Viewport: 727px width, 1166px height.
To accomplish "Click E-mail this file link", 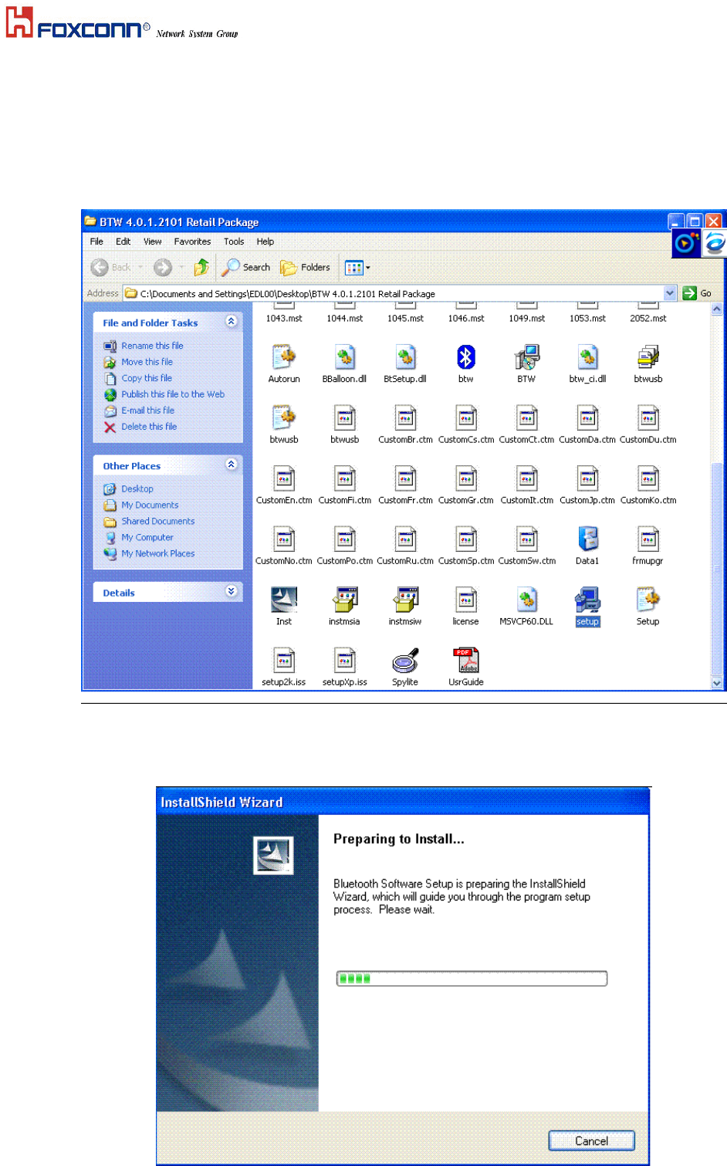I will click(147, 411).
